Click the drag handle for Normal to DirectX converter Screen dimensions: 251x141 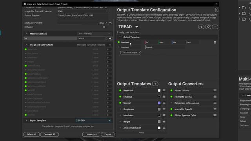pyautogui.click(x=215, y=97)
